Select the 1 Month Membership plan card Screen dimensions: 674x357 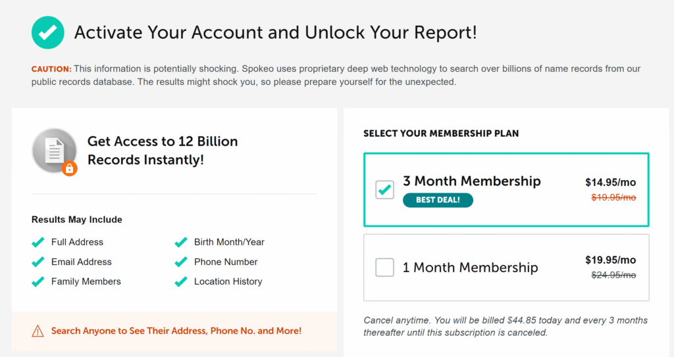(x=506, y=267)
